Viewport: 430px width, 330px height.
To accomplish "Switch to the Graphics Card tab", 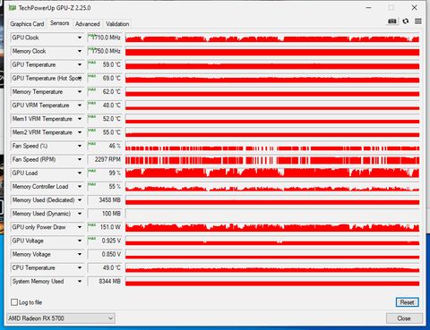I will pos(27,24).
